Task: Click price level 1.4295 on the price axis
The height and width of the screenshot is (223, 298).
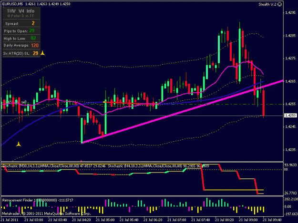Action: click(x=290, y=12)
